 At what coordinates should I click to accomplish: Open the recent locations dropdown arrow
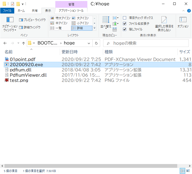[18, 43]
